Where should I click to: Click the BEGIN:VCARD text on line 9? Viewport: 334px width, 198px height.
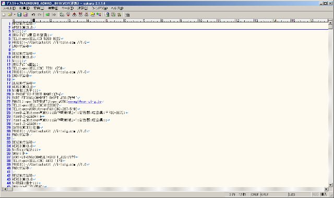click(x=22, y=53)
